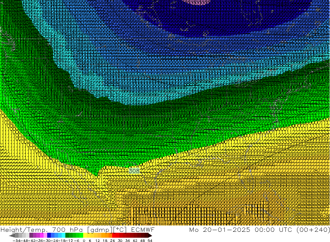Click the date '20-01-2025'
Screen dimensions: 330x242
(227, 229)
